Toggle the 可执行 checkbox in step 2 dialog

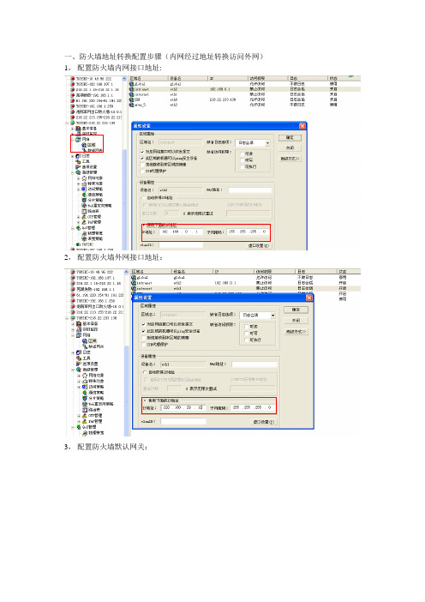[246, 340]
